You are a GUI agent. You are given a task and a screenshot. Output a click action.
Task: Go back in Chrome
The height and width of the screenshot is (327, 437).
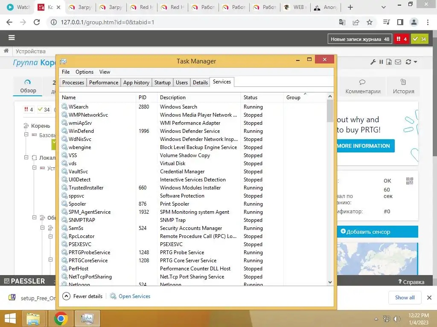(x=9, y=22)
